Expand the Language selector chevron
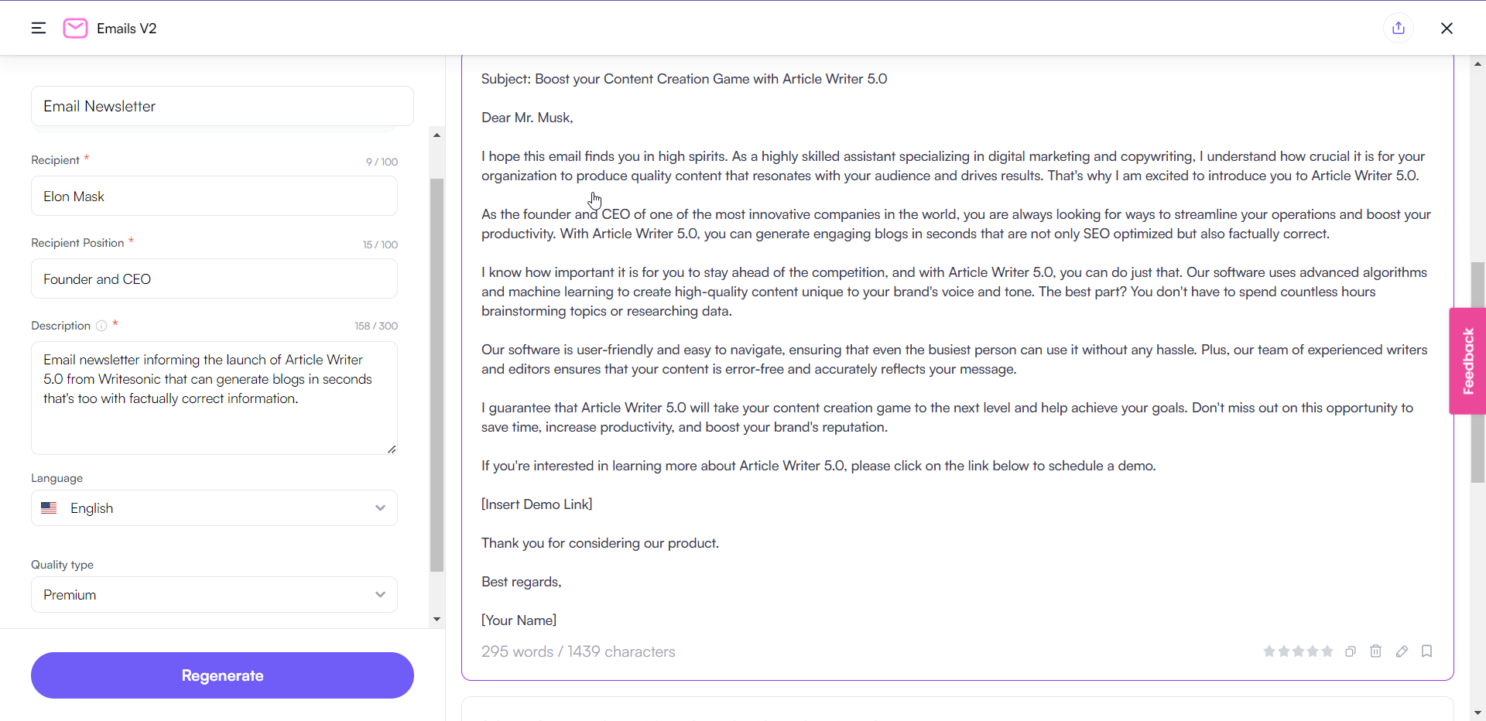 point(380,508)
